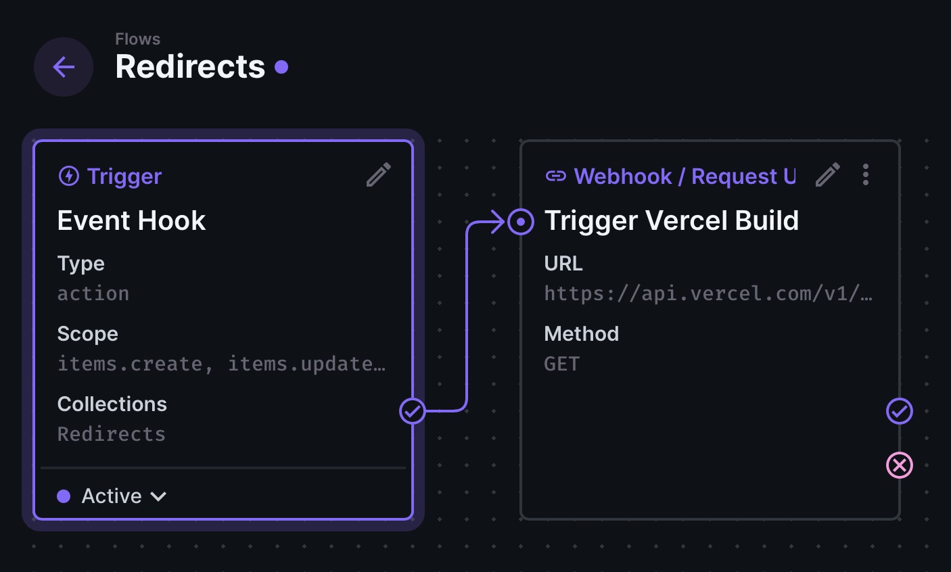Open the Active status dropdown

tap(112, 496)
